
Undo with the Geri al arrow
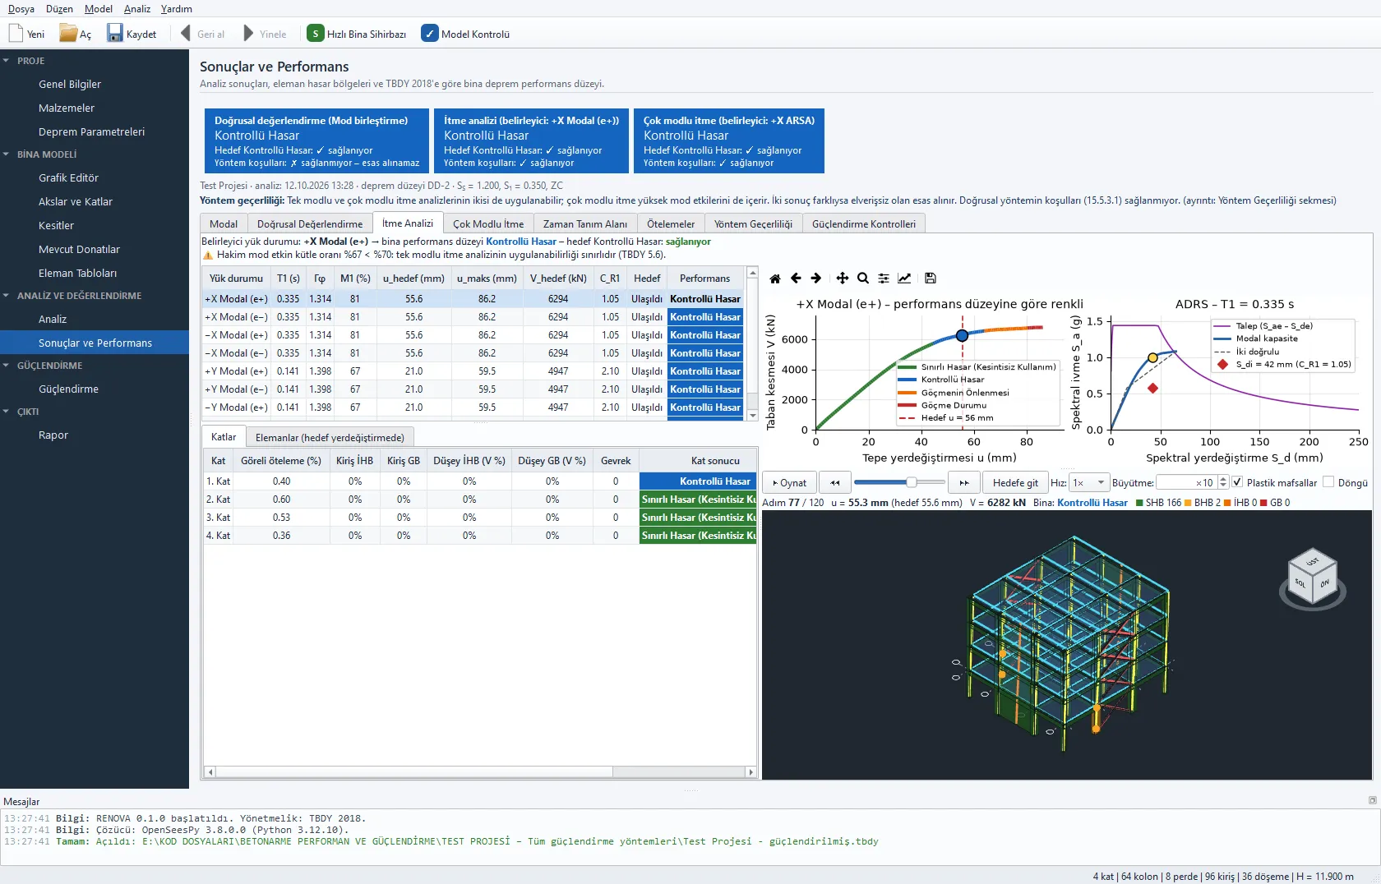pyautogui.click(x=185, y=34)
